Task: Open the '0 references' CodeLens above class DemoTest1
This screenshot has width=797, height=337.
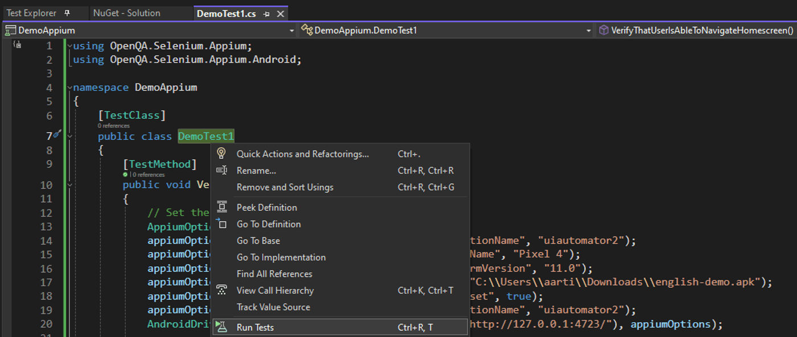Action: coord(113,126)
